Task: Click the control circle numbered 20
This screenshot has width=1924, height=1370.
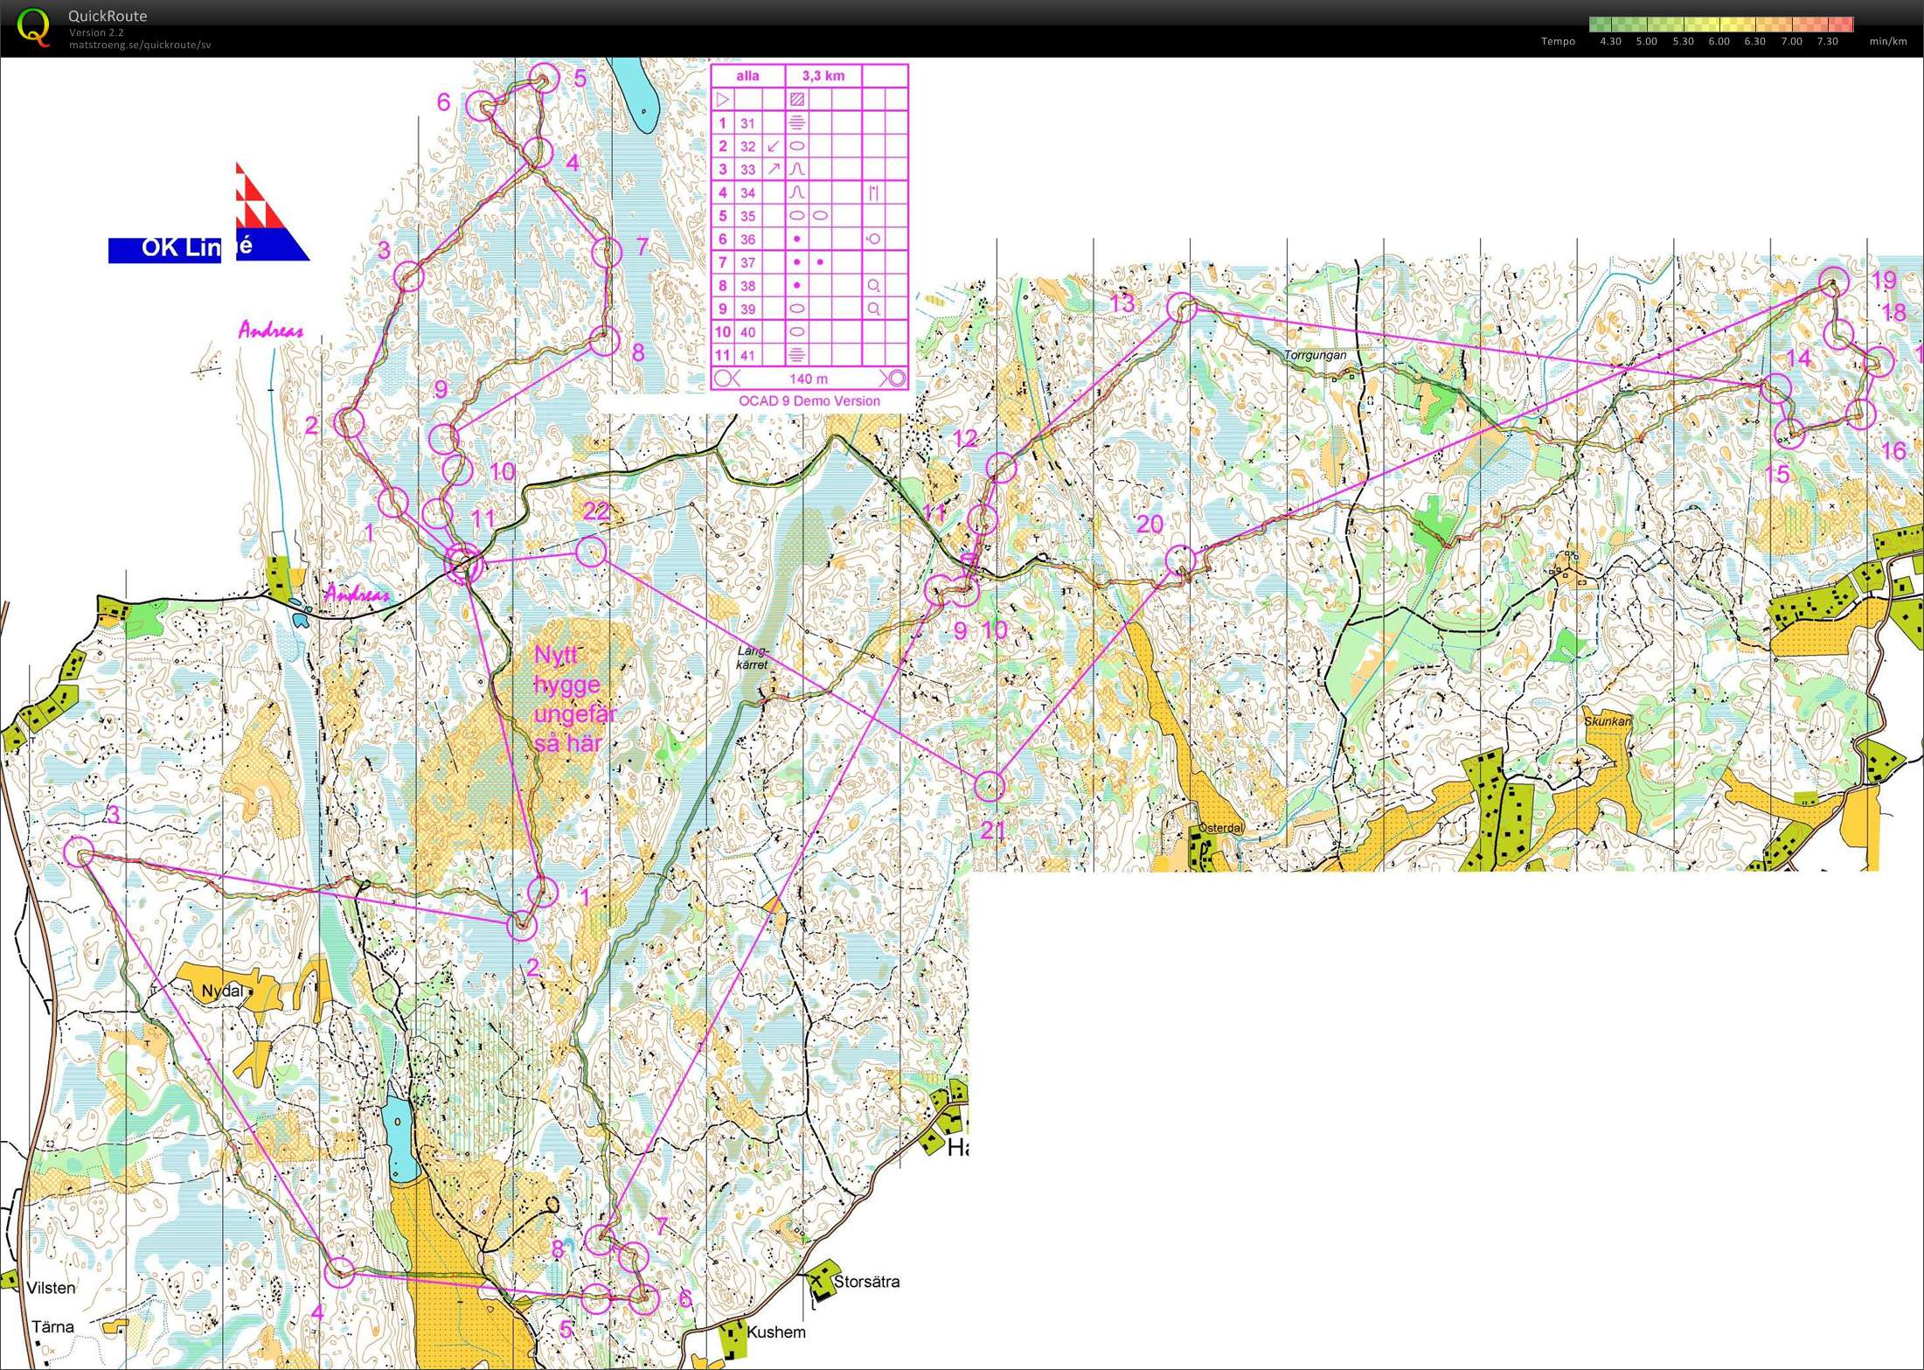Action: tap(1180, 560)
